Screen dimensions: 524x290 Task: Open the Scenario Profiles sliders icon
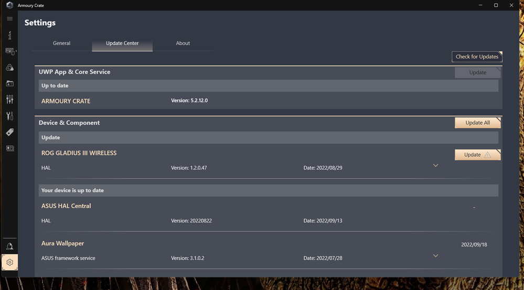(x=9, y=99)
